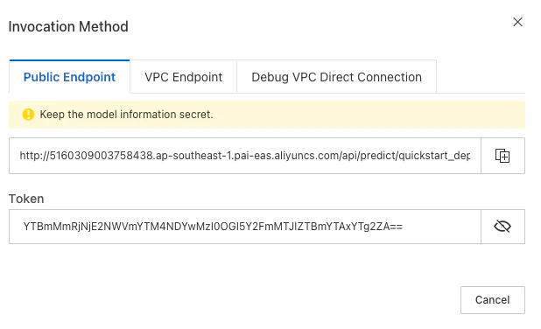Switch to the VPC Endpoint tab

184,77
